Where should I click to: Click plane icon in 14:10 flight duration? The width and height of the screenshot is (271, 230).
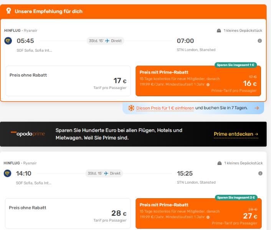[x=106, y=173]
